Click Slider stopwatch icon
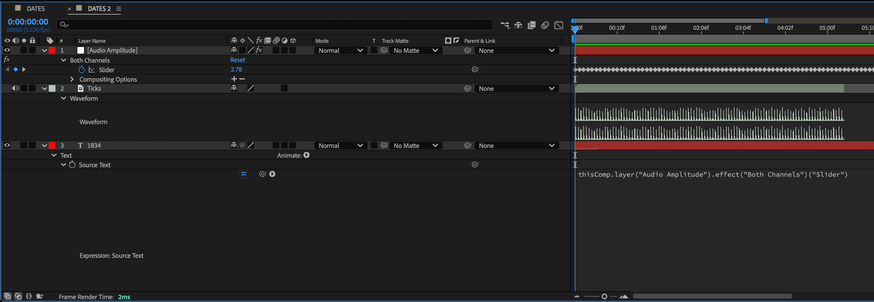The image size is (874, 302). [x=82, y=70]
